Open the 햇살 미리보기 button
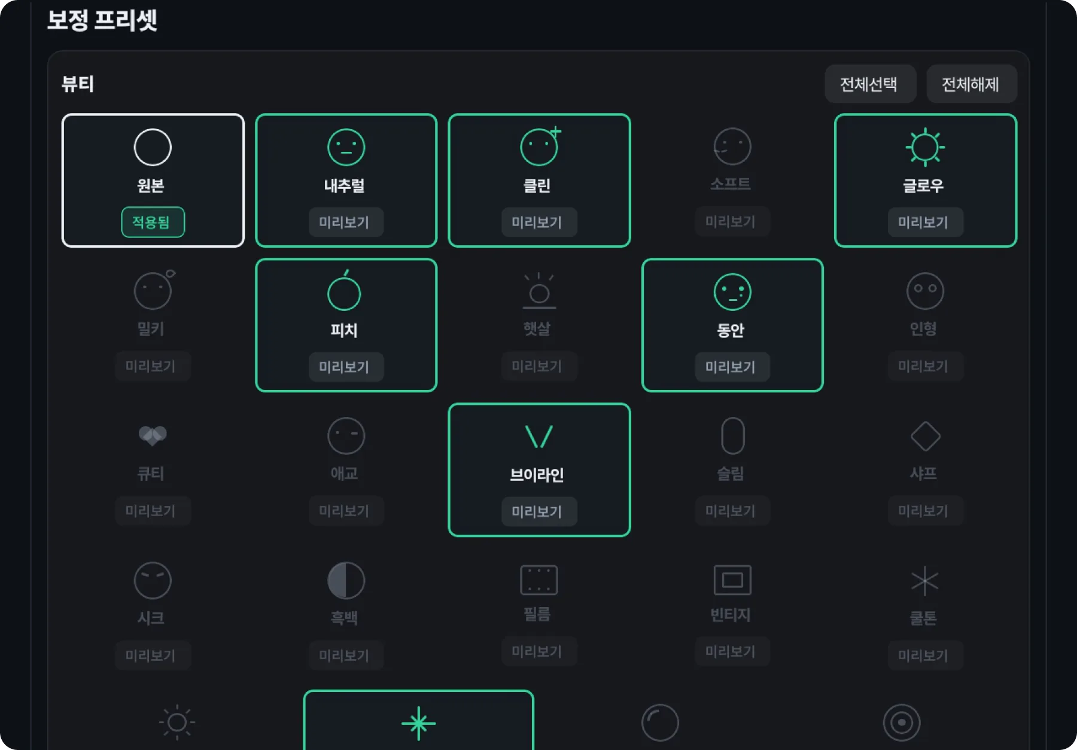 538,366
